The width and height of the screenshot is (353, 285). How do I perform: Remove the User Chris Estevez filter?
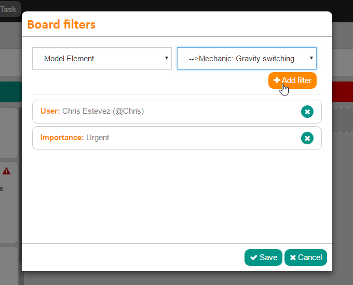(307, 112)
